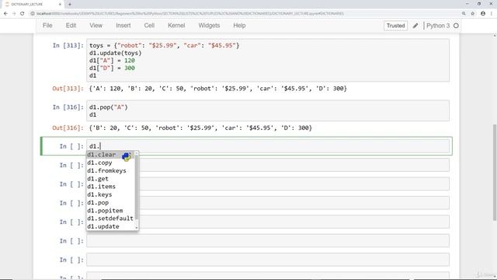Select d1.update from autocomplete list
This screenshot has height=280, width=497.
110,226
